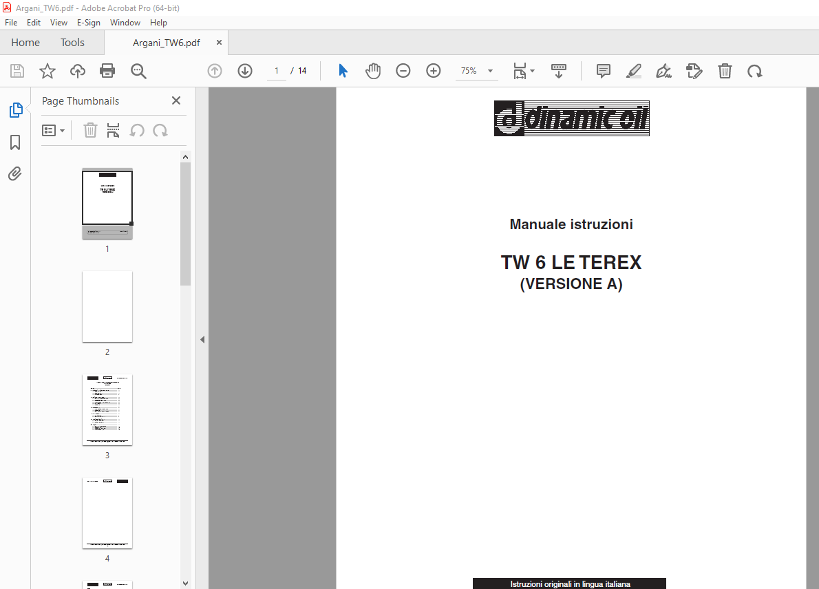Print the document
This screenshot has width=819, height=589.
click(x=107, y=71)
